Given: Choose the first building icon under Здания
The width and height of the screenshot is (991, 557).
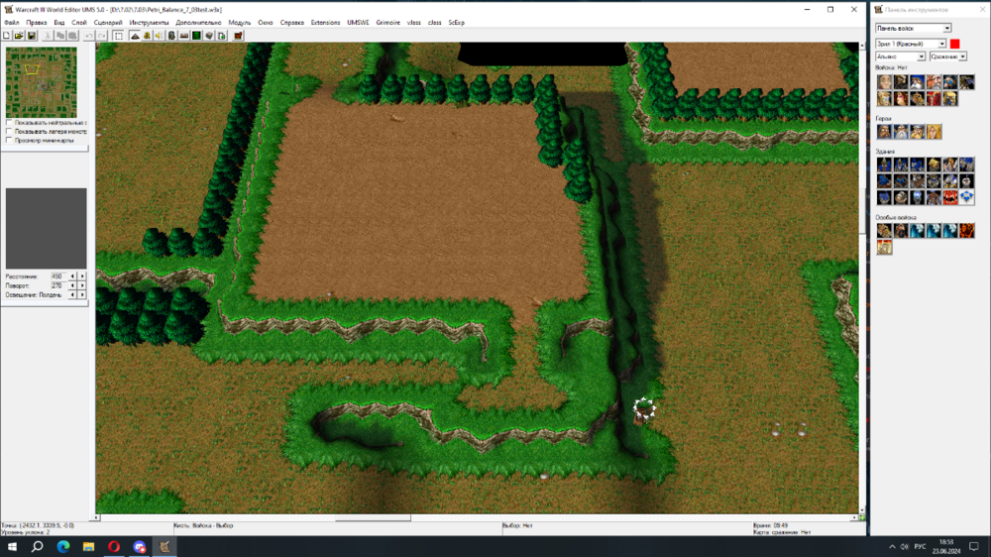Looking at the screenshot, I should [x=884, y=165].
